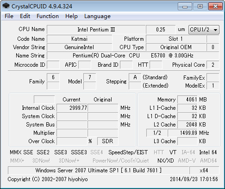Maximize the CrystalCPUID window

point(200,6)
